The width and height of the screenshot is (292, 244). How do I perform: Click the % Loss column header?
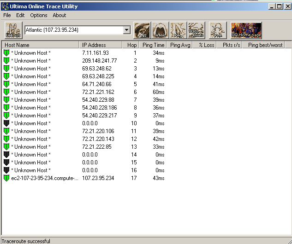tap(205, 45)
